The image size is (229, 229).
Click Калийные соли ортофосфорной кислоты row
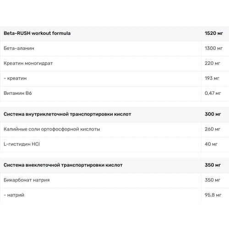[114, 130]
